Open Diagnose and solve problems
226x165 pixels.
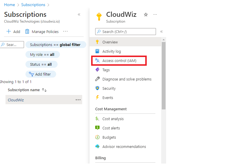(x=127, y=79)
